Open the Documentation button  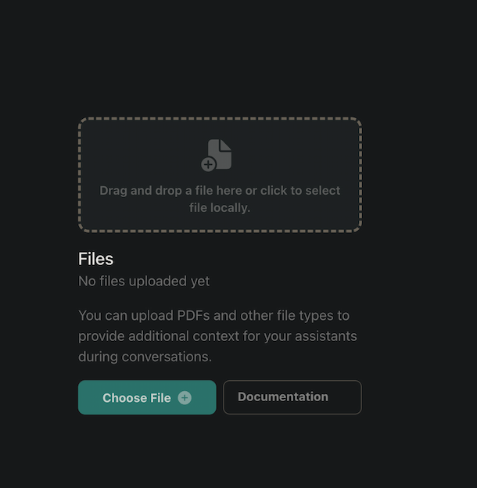click(292, 397)
